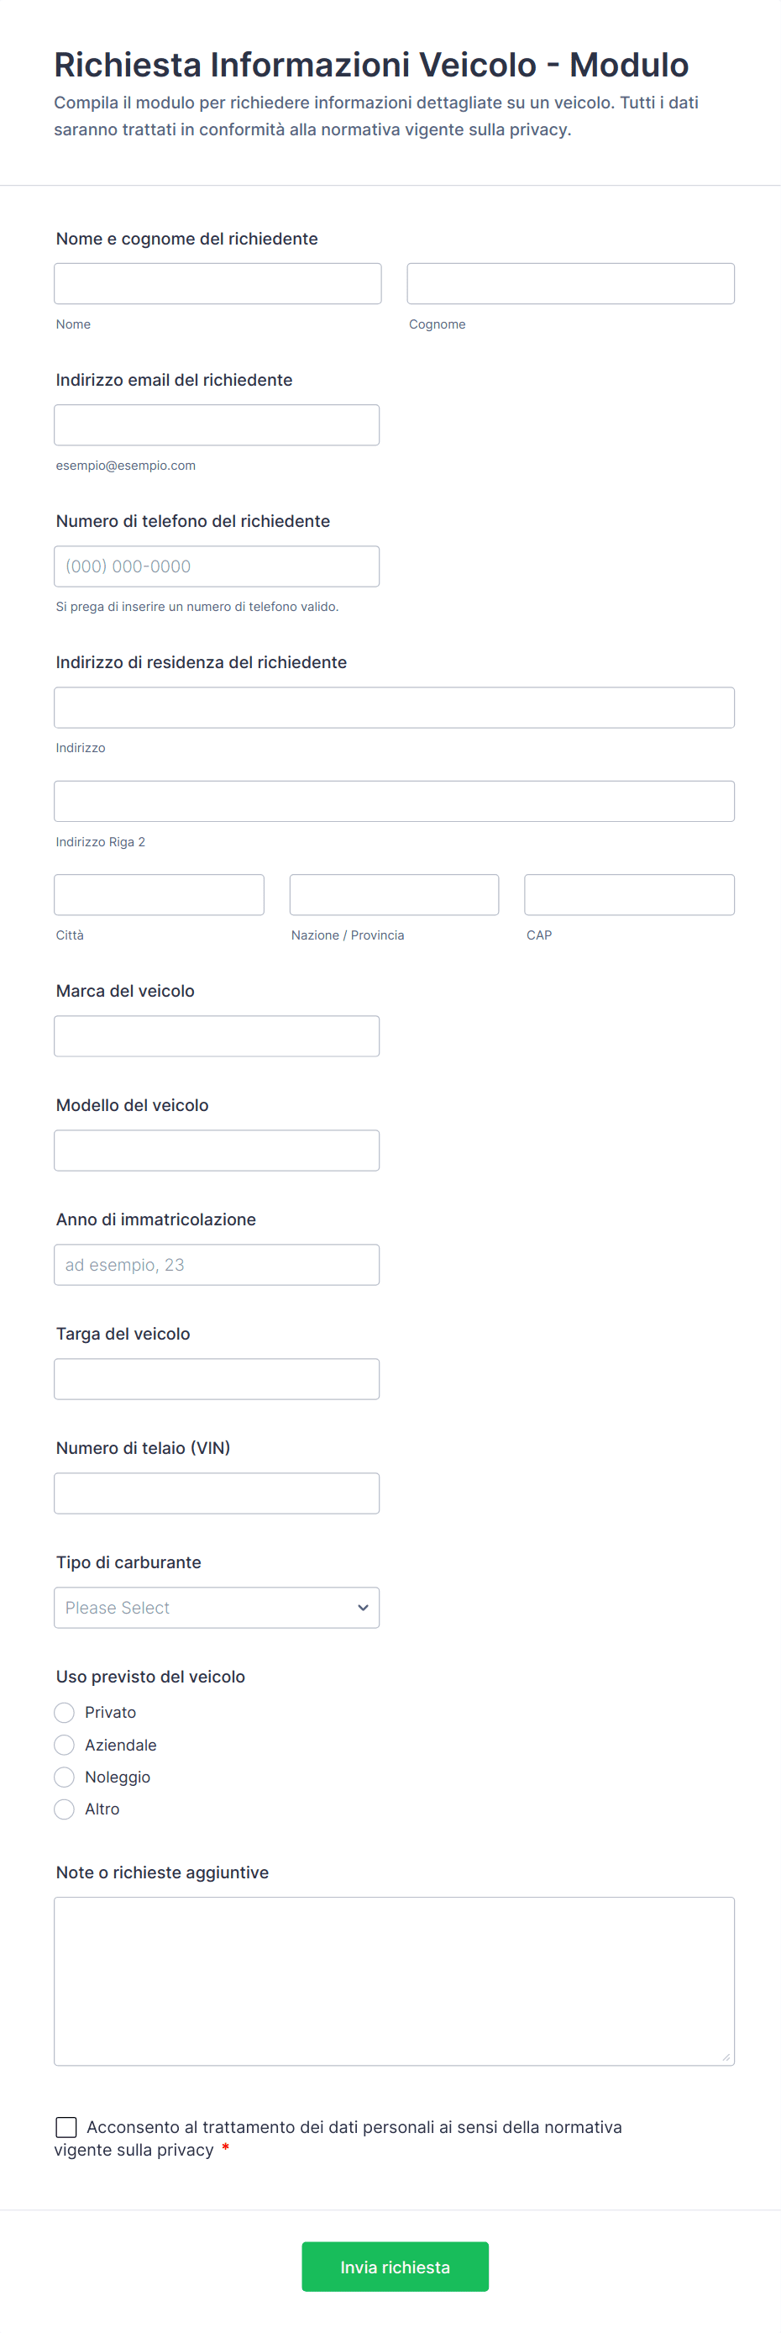
Task: Click the Cognome last name field
Action: coord(570,283)
